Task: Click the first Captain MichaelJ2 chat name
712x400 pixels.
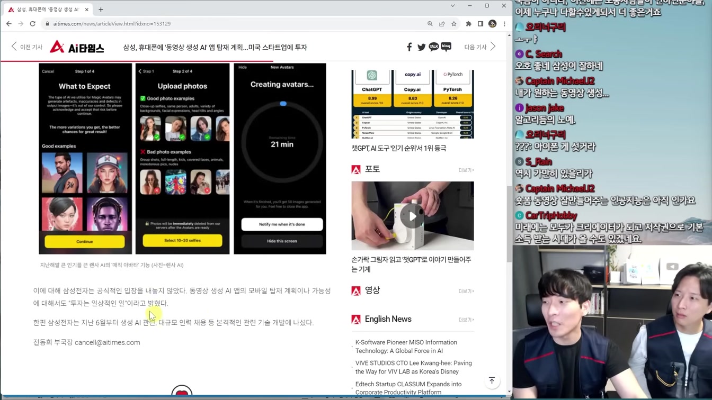Action: click(x=560, y=81)
